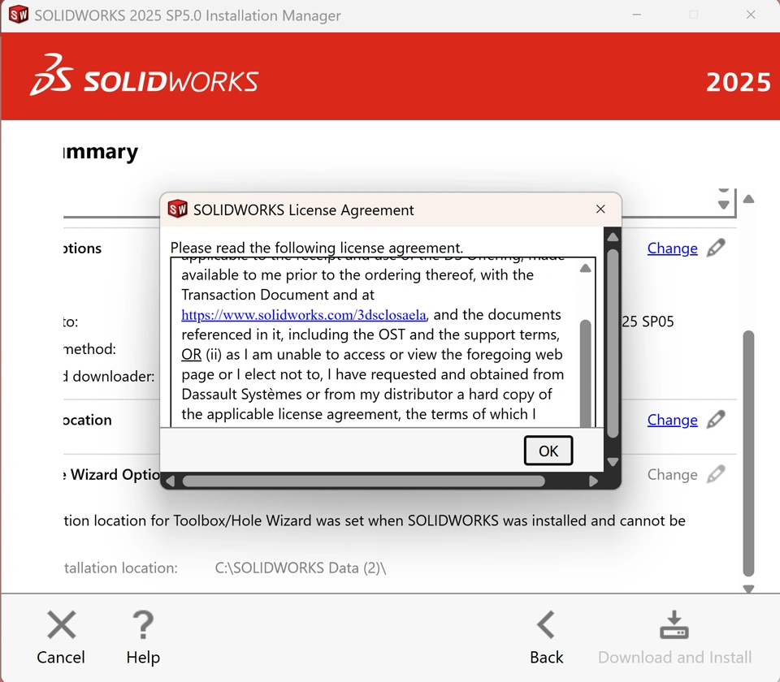Click the Change link in the Location row
Screen dimensions: 780x682
(x=672, y=420)
